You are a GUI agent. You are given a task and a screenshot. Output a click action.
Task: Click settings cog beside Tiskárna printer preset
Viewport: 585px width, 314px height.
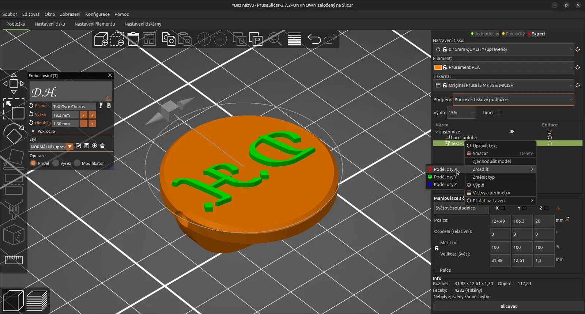[x=578, y=85]
